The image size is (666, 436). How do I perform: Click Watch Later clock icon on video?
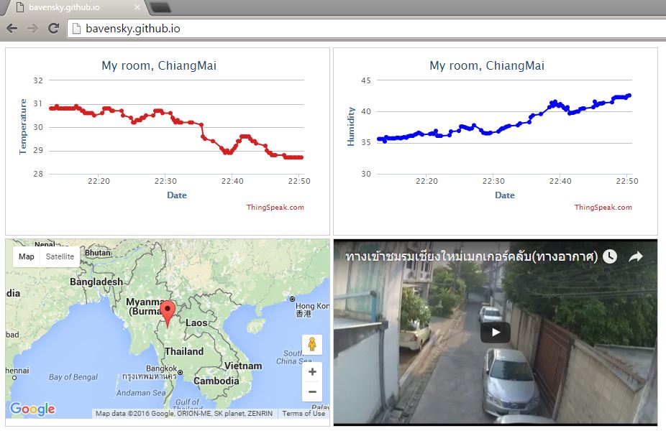pyautogui.click(x=610, y=256)
